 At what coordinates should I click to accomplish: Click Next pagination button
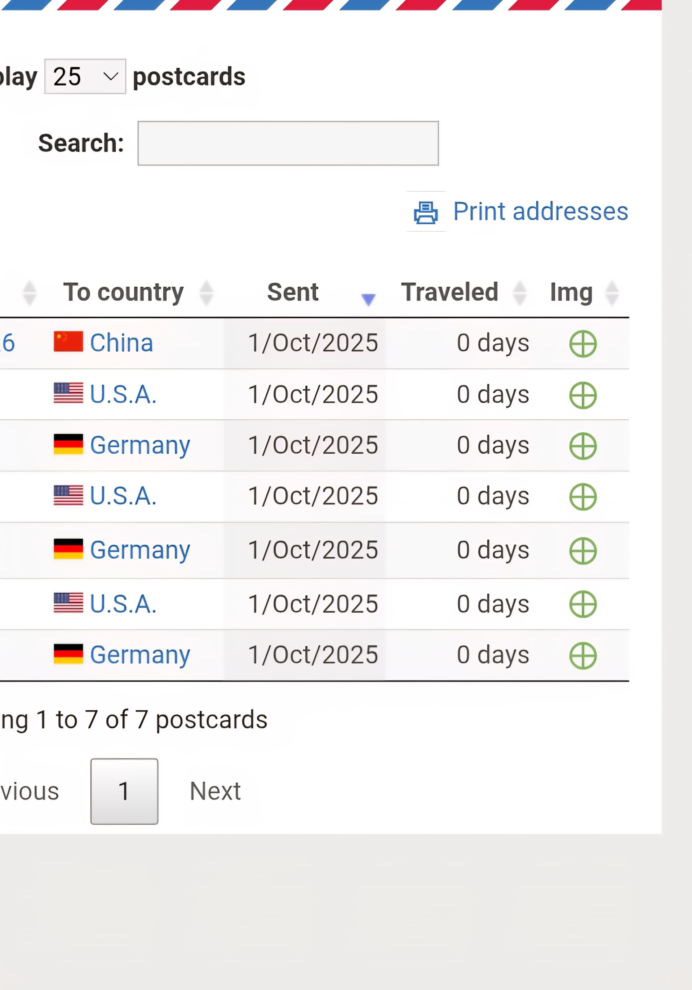click(x=215, y=791)
